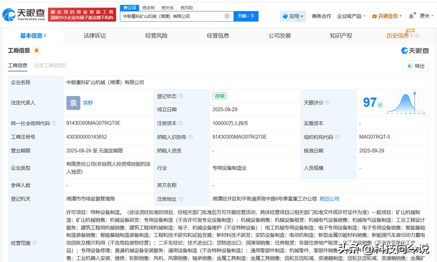
Task: Click the help icon beside 经营范围
Action: (34, 243)
